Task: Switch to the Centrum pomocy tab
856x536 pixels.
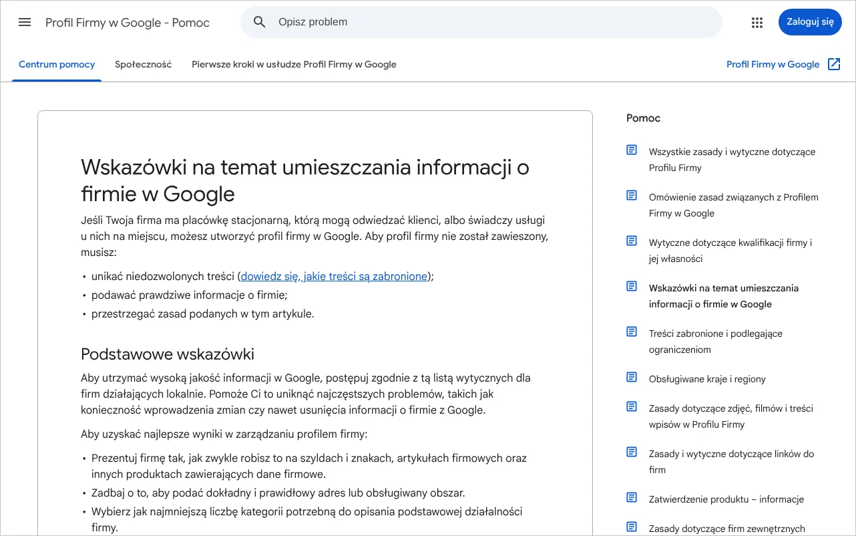Action: pos(57,65)
